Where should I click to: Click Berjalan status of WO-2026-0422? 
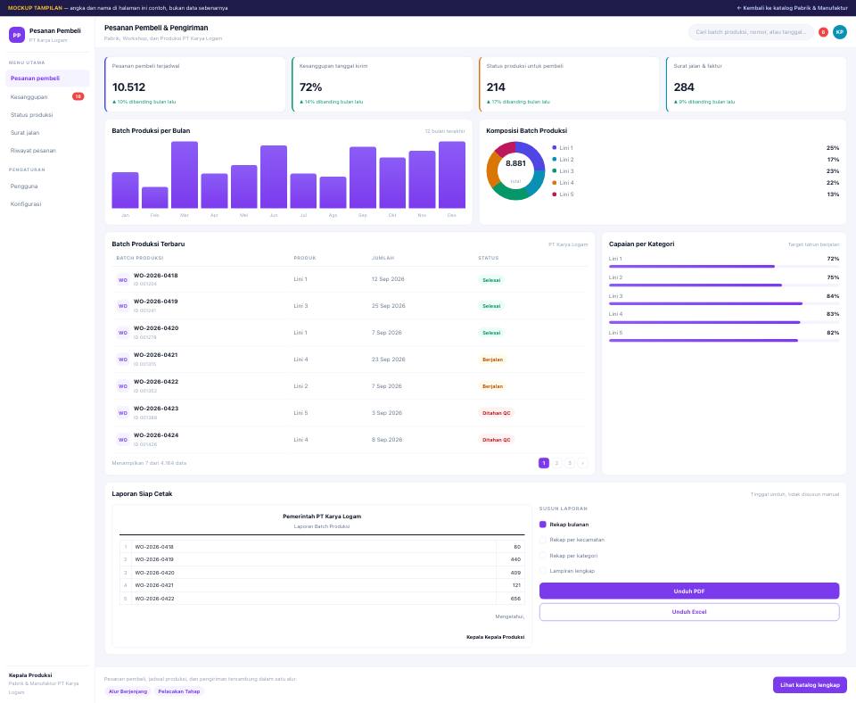492,386
